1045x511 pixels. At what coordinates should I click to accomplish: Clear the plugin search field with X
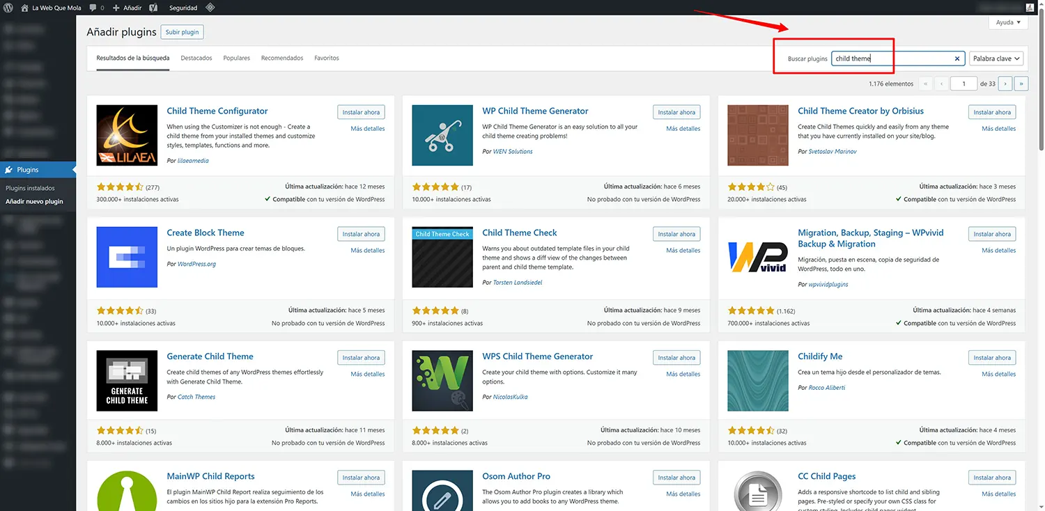click(957, 59)
